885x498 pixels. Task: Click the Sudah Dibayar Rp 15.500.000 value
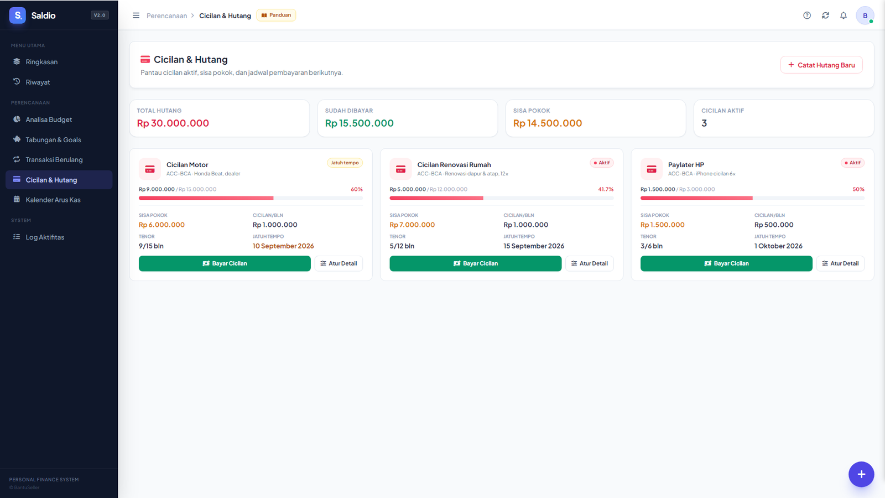(360, 123)
